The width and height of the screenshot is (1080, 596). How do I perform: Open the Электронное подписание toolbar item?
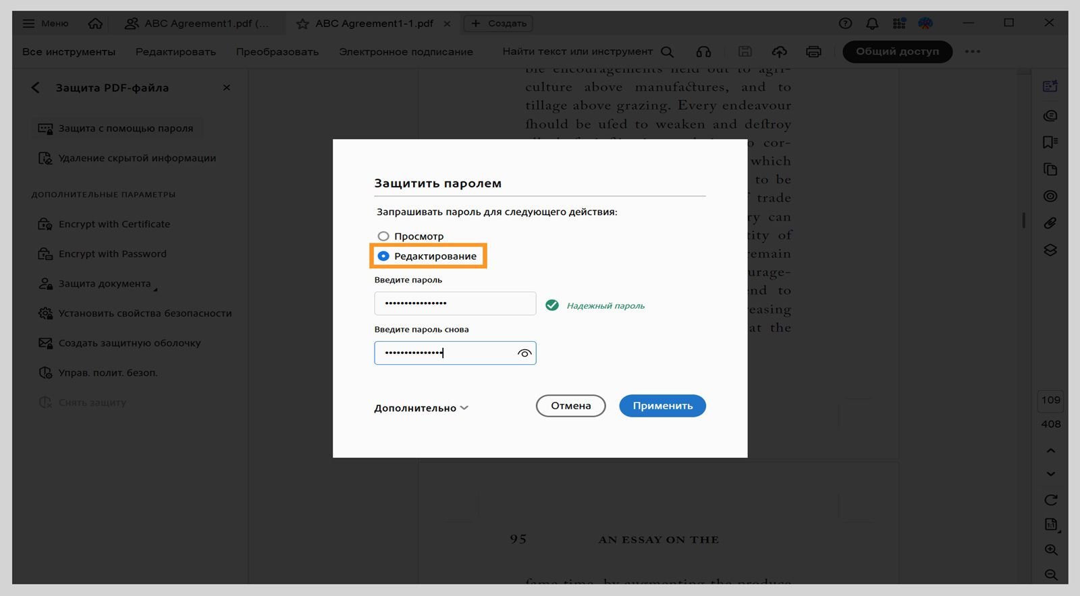[x=406, y=52]
